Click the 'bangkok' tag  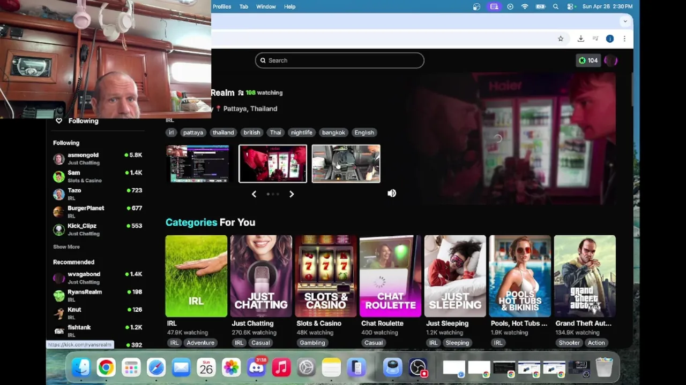(x=333, y=133)
